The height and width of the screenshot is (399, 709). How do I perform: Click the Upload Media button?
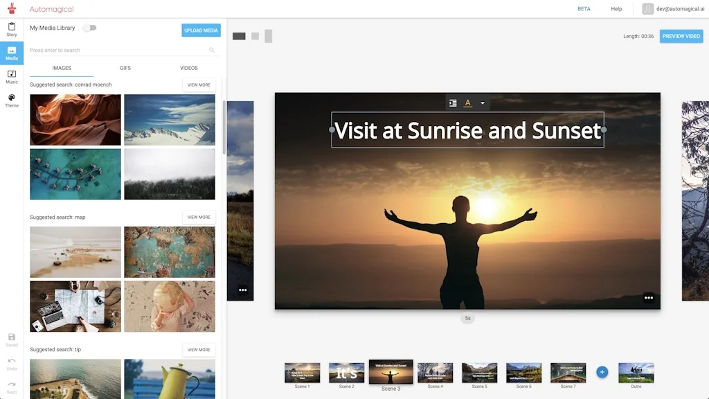[x=201, y=30]
